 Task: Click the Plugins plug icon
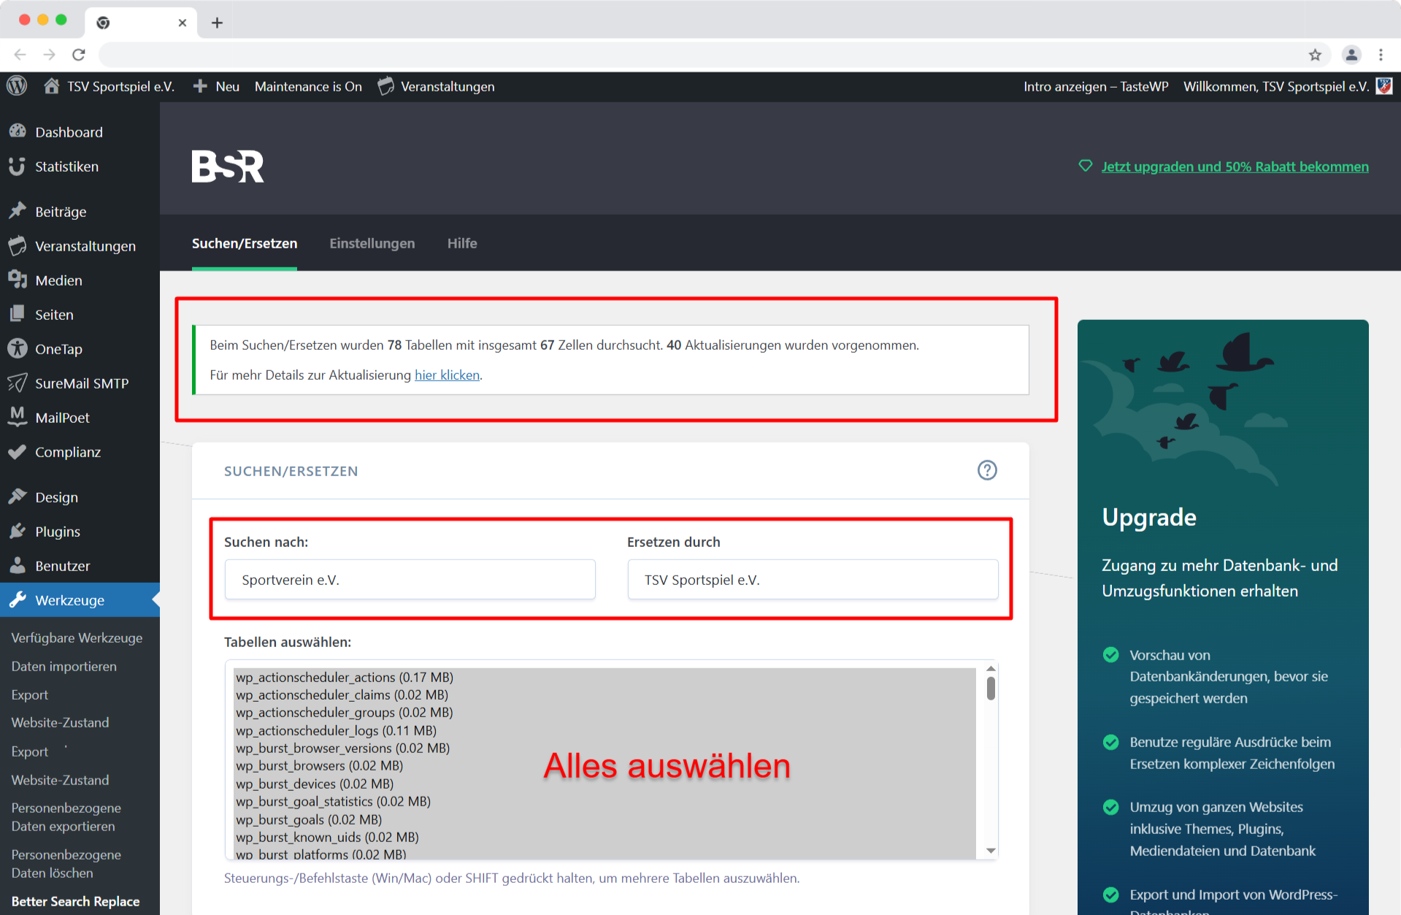(18, 531)
